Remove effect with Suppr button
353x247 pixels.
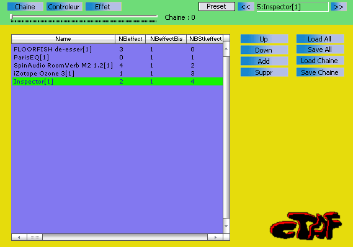click(264, 72)
